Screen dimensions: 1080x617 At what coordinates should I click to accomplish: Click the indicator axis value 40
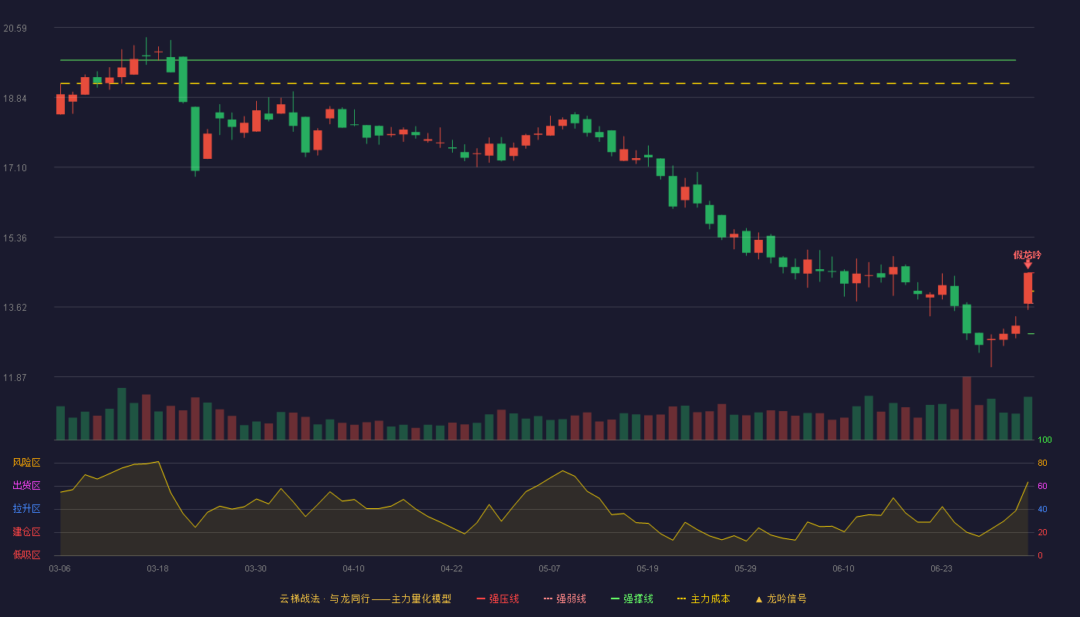[1042, 509]
